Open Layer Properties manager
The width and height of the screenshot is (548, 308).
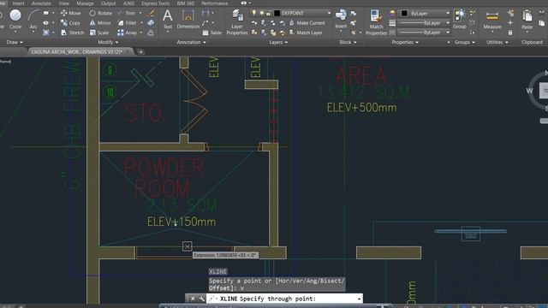click(x=237, y=22)
